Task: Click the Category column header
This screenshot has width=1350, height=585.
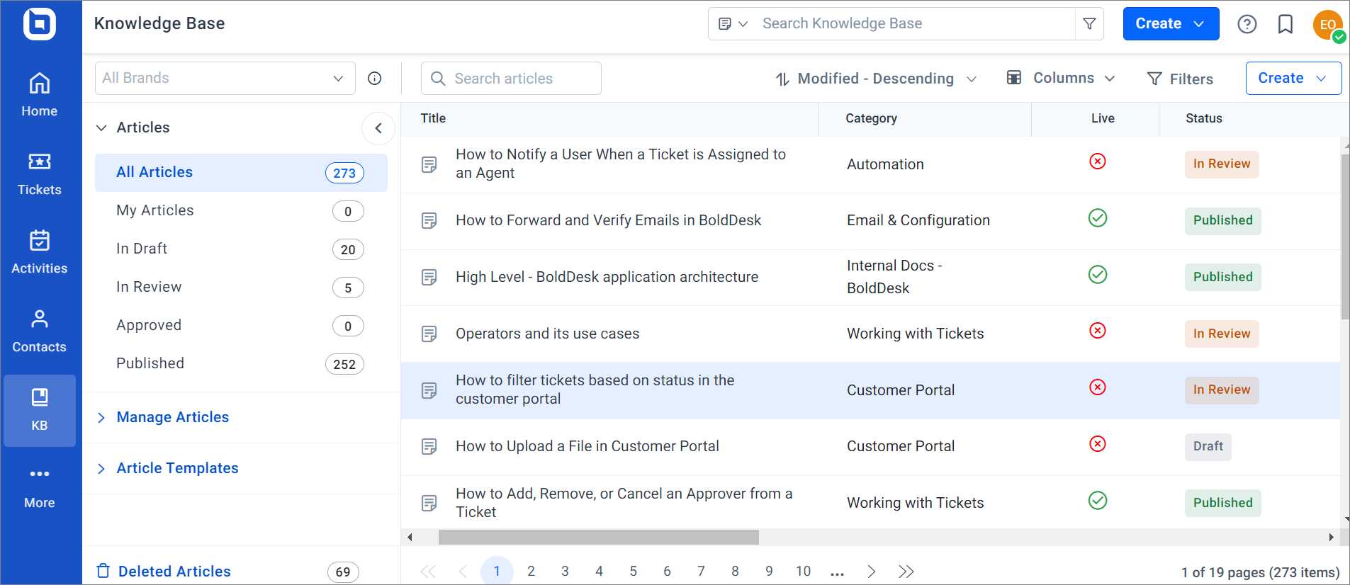Action: tap(871, 118)
